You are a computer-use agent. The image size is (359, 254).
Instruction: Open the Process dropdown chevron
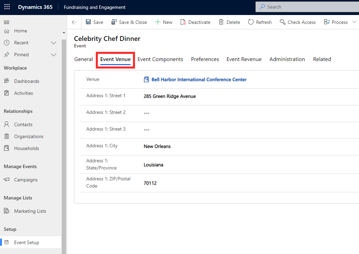click(x=354, y=22)
